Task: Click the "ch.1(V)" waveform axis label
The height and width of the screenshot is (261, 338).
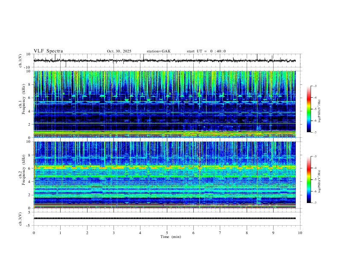Action: coord(20,61)
